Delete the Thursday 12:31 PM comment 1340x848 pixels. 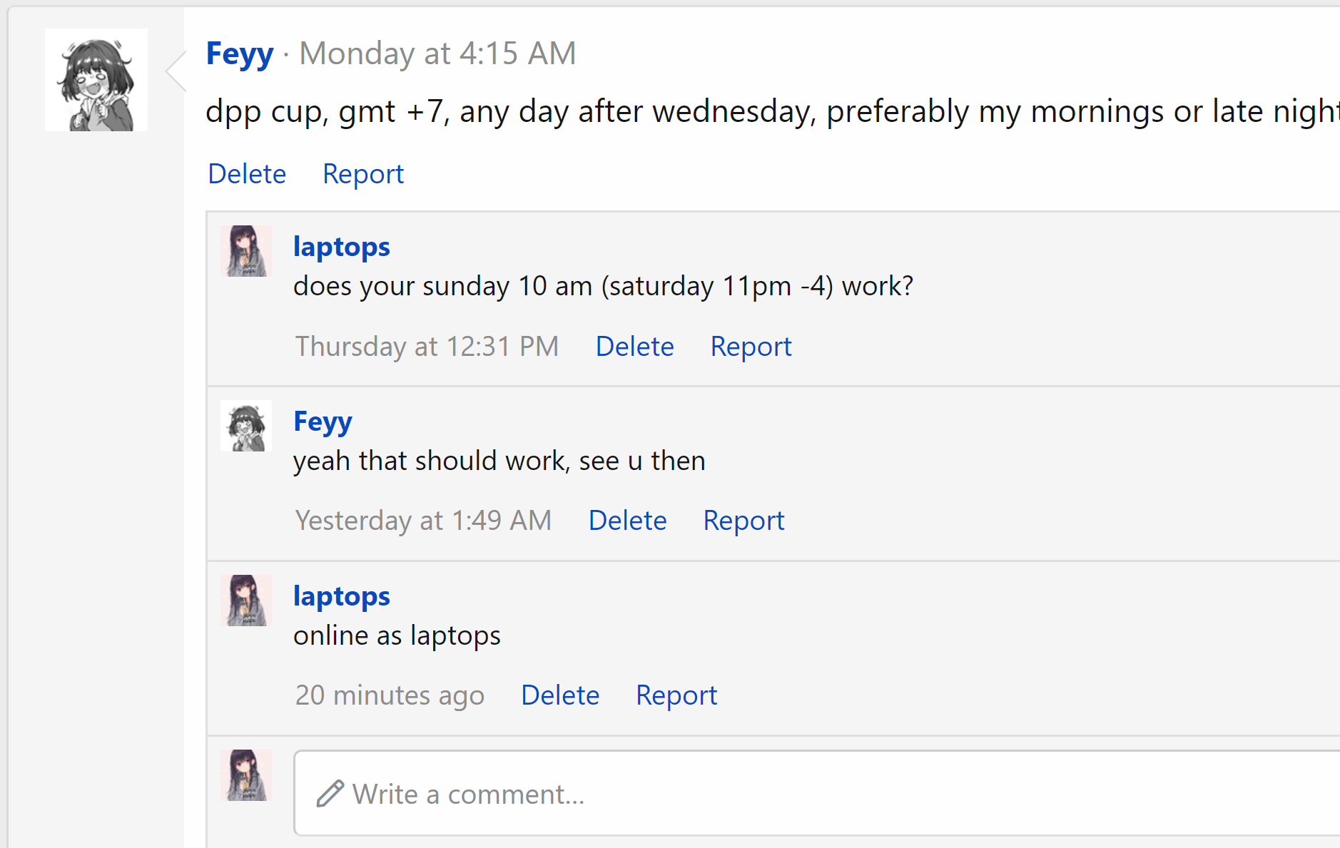(634, 347)
